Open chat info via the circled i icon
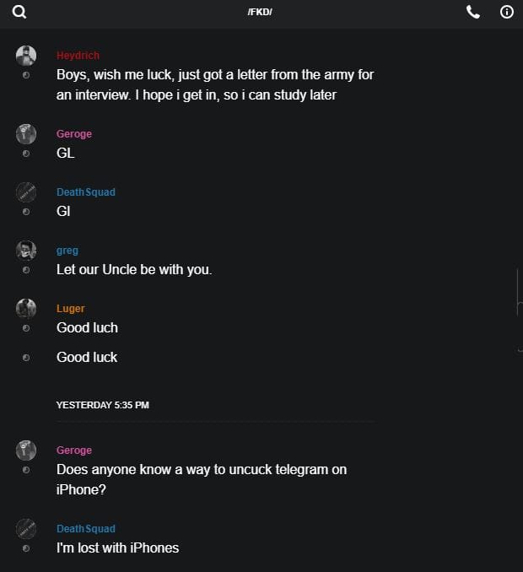This screenshot has width=523, height=572. pyautogui.click(x=507, y=12)
